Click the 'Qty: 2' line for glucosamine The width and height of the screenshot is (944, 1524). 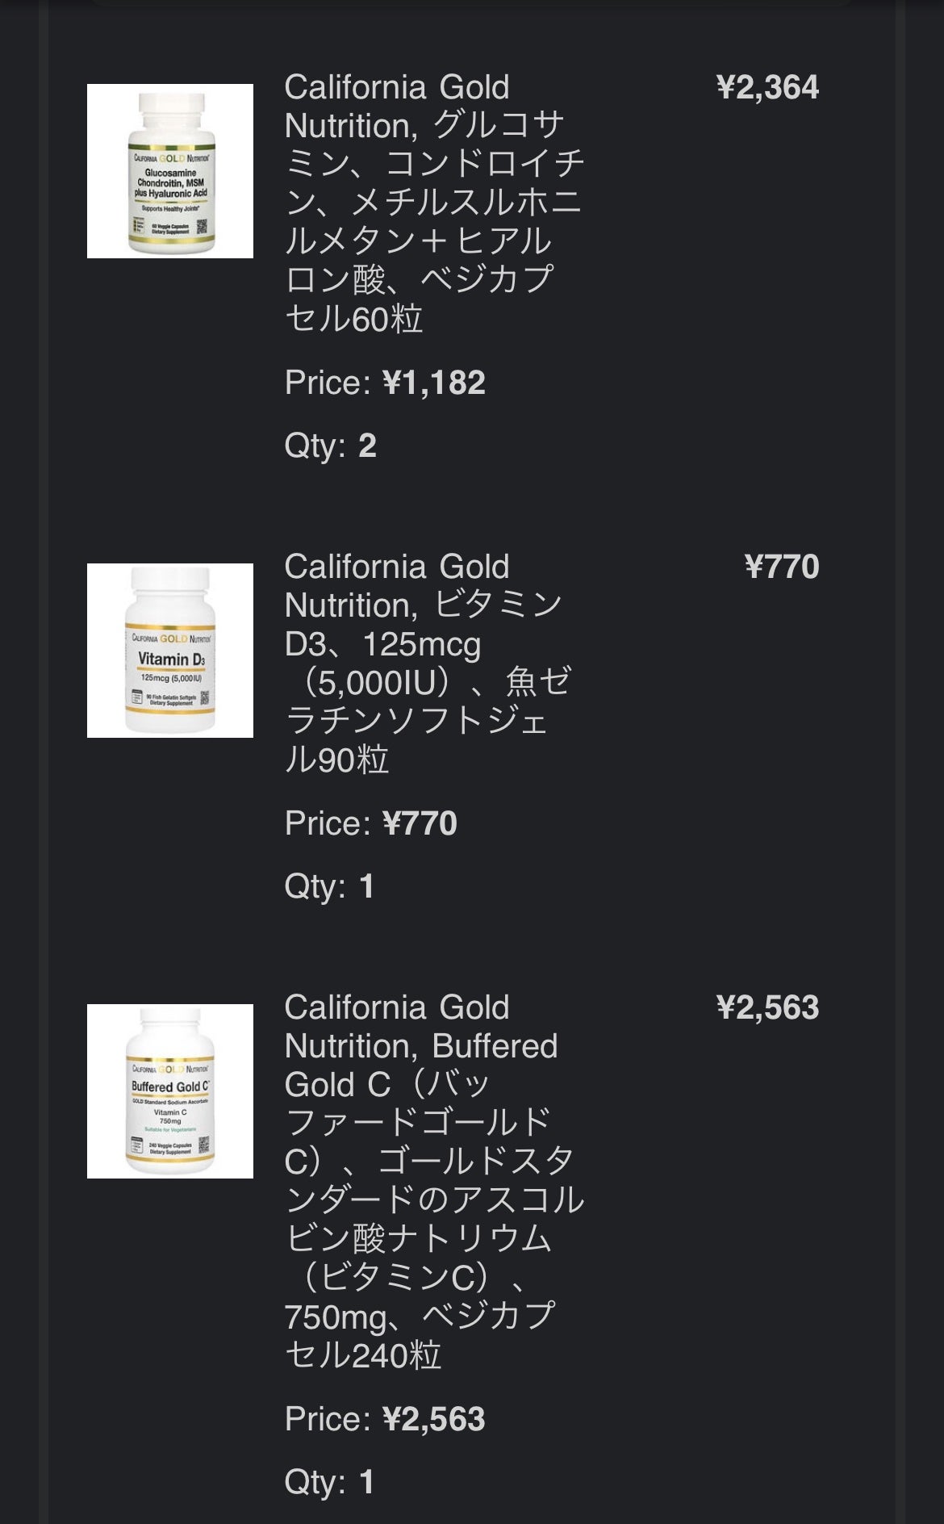coord(330,446)
